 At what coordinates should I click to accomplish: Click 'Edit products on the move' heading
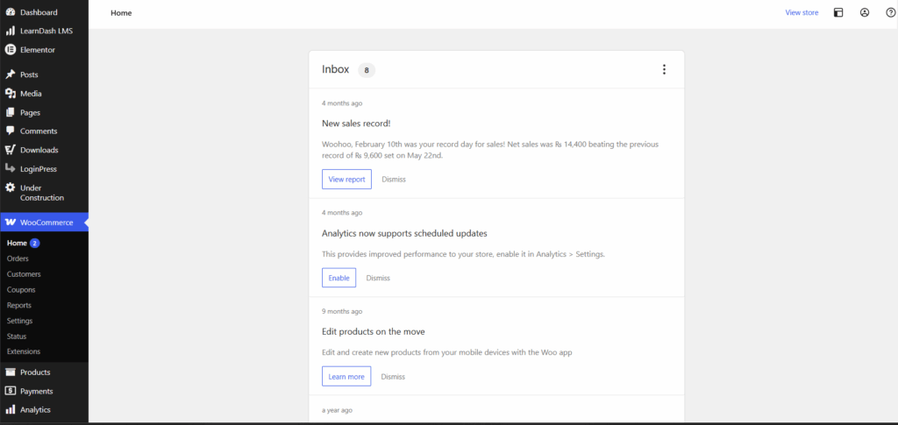pyautogui.click(x=374, y=332)
